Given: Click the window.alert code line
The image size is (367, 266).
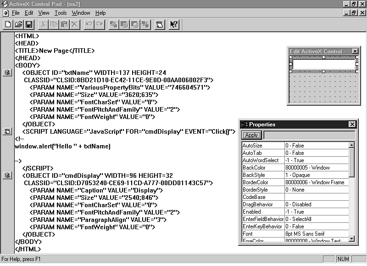Looking at the screenshot, I should point(62,146).
